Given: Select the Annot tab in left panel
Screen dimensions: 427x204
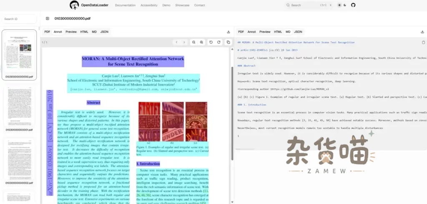Looking at the screenshot, I should click(x=58, y=32).
